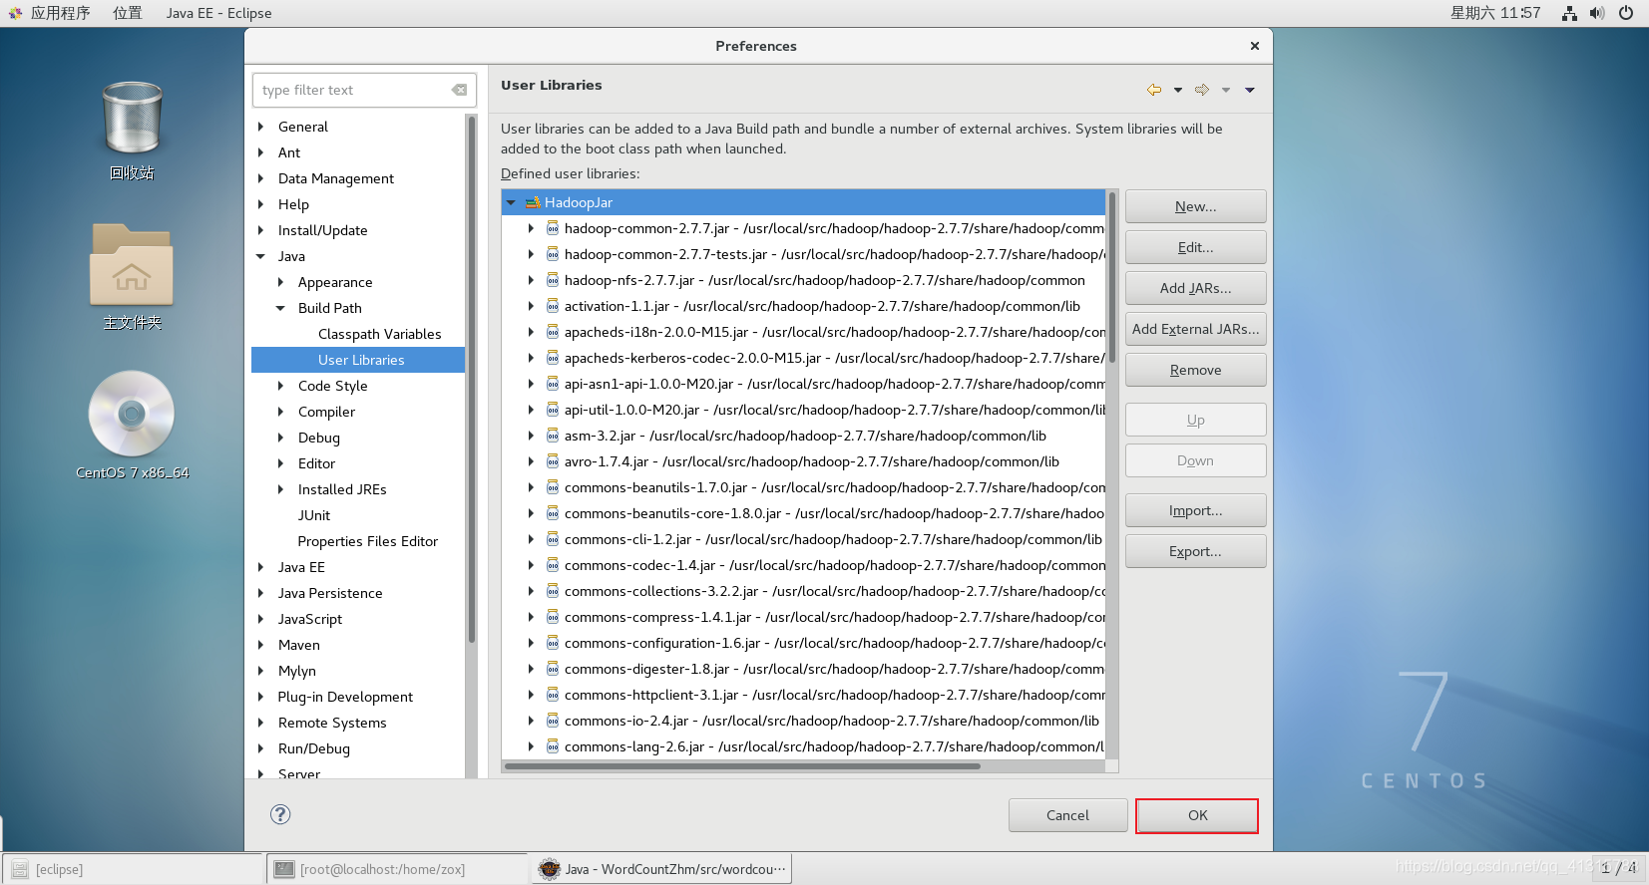The image size is (1649, 885).
Task: Click the help question mark icon
Action: click(280, 814)
